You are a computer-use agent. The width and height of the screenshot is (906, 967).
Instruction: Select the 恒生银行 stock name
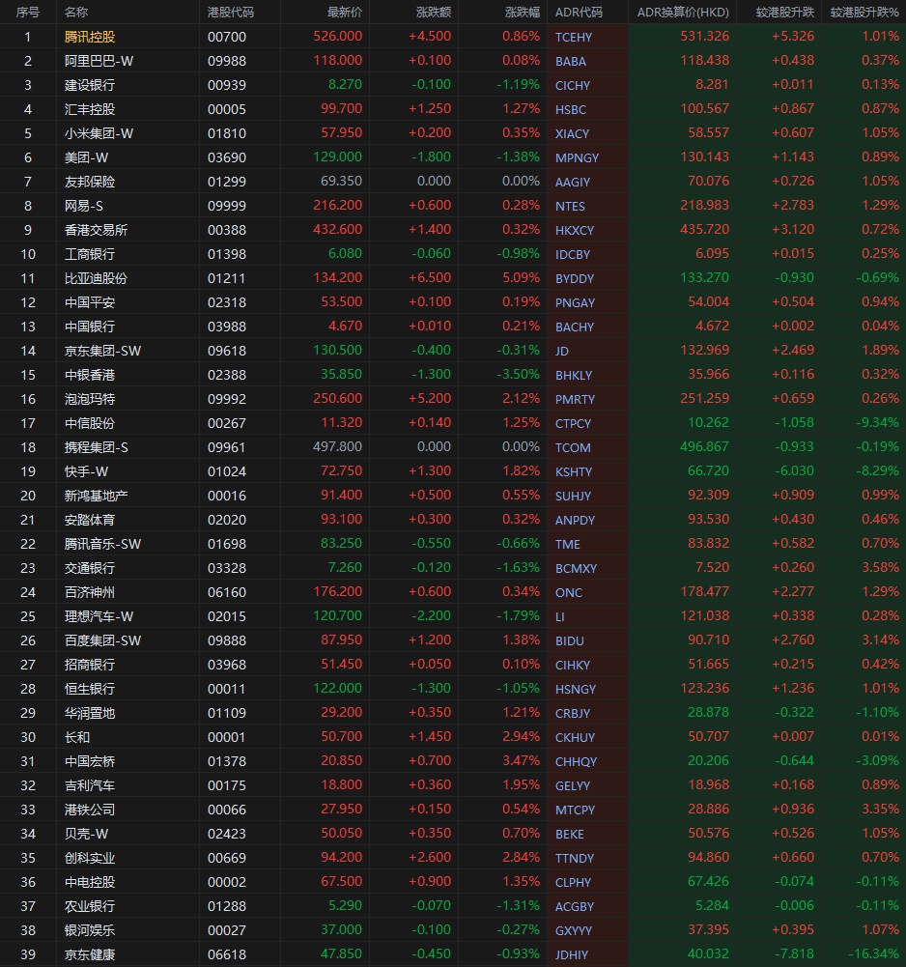click(x=90, y=689)
